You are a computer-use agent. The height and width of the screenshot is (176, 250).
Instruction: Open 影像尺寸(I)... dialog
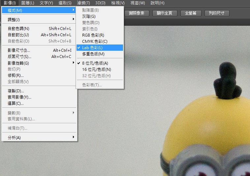coord(39,50)
